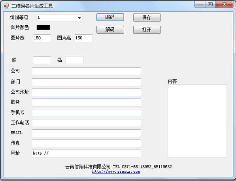Click the 网址 field containing http://

coord(87,153)
